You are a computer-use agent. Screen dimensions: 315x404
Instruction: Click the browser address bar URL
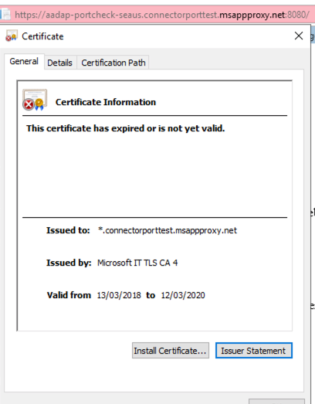(162, 15)
